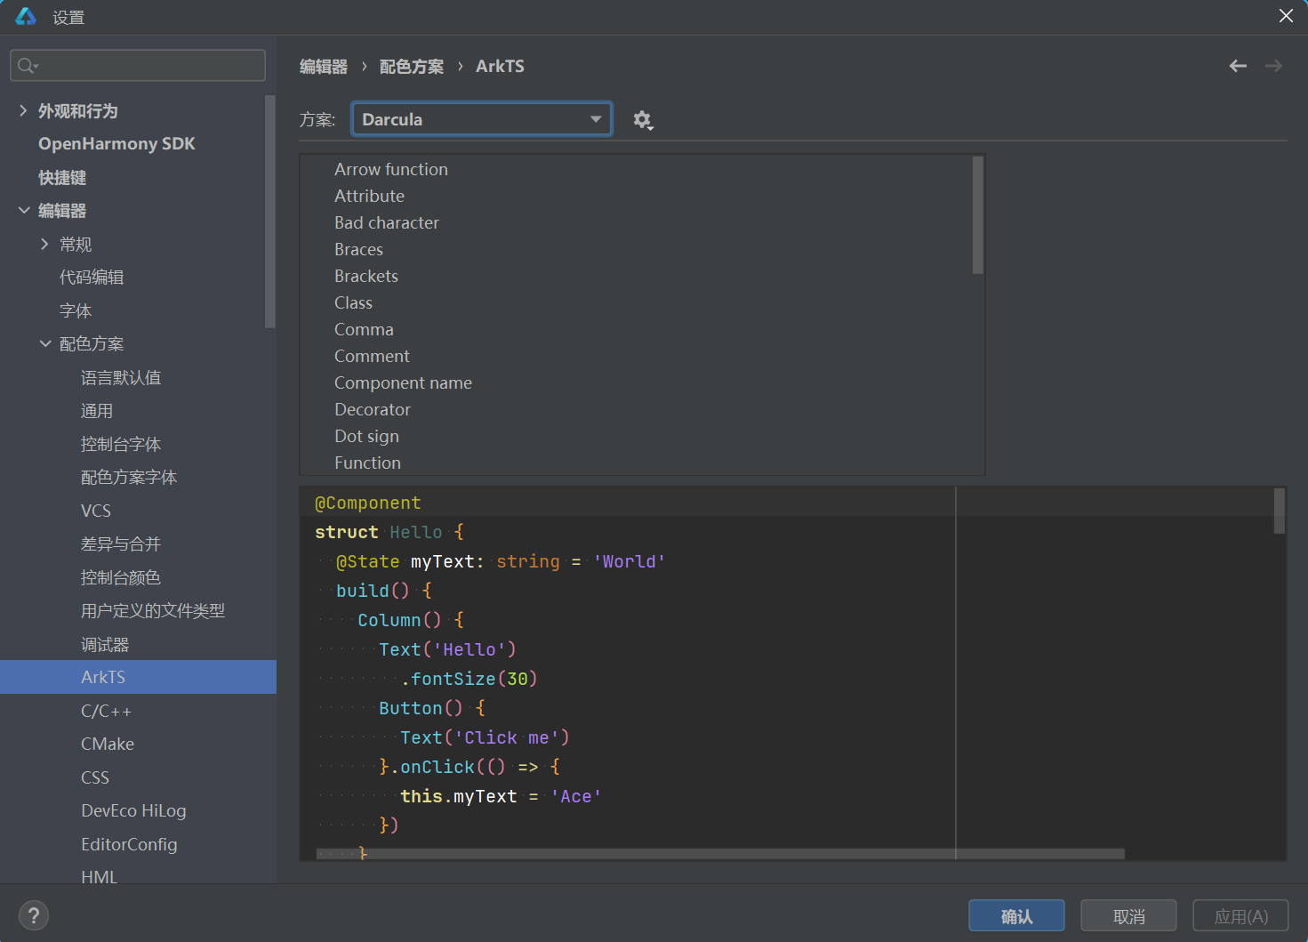Click the 应用(A) button
Image resolution: width=1308 pixels, height=942 pixels.
click(x=1240, y=915)
